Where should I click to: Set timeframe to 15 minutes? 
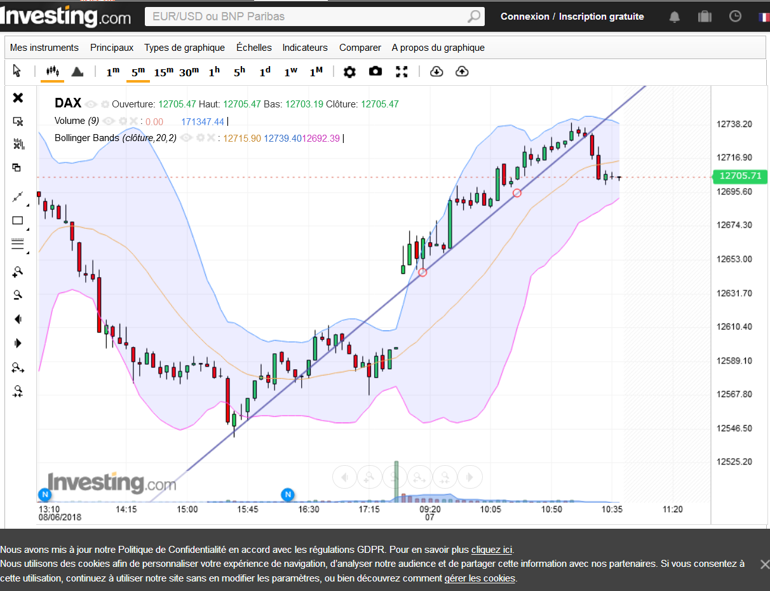pyautogui.click(x=163, y=72)
